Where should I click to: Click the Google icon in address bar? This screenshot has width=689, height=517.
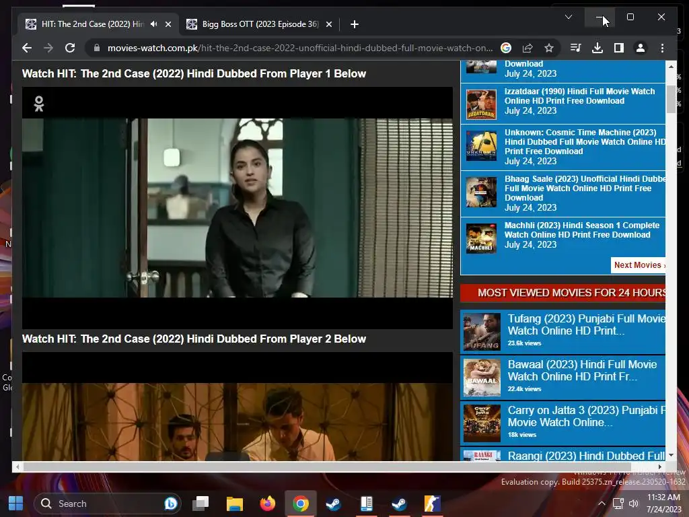[506, 48]
